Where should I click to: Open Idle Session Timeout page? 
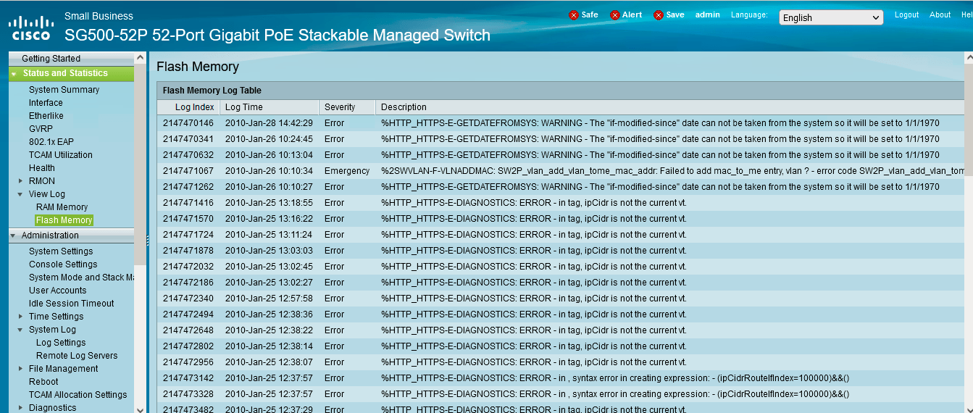[71, 304]
